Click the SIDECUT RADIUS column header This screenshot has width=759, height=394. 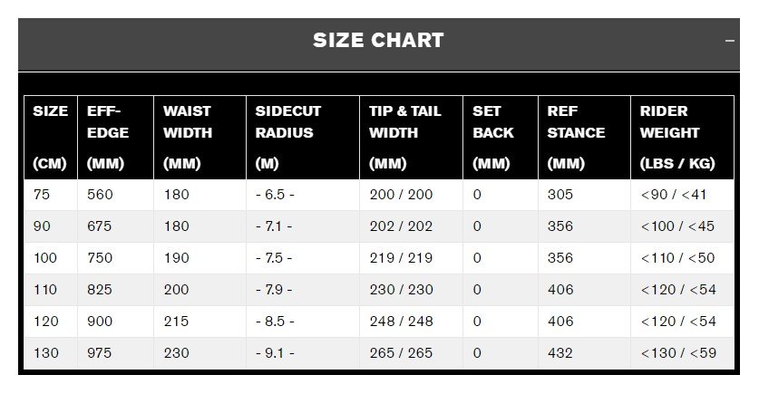pos(303,138)
